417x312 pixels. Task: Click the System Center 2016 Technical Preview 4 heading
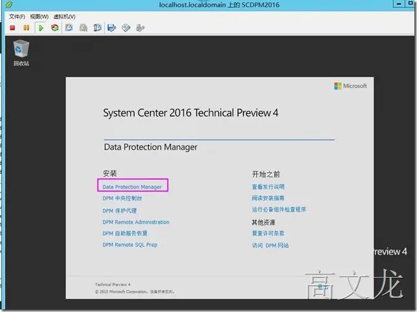coord(190,113)
